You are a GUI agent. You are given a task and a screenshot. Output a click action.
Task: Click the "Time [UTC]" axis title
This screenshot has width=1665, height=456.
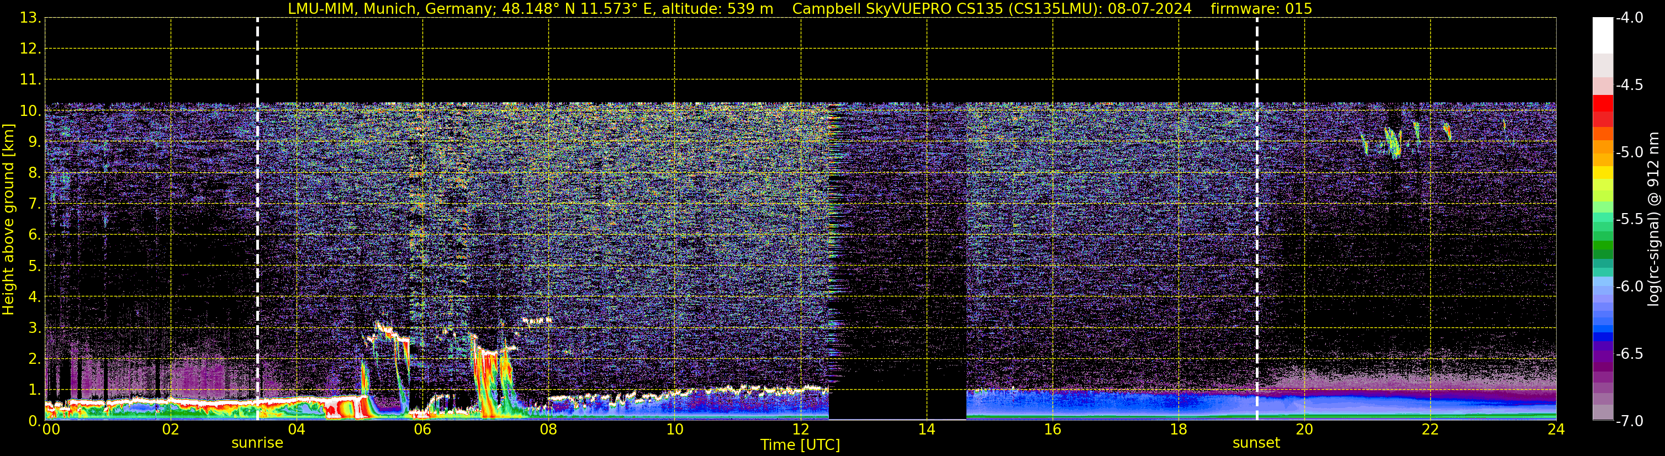click(800, 445)
